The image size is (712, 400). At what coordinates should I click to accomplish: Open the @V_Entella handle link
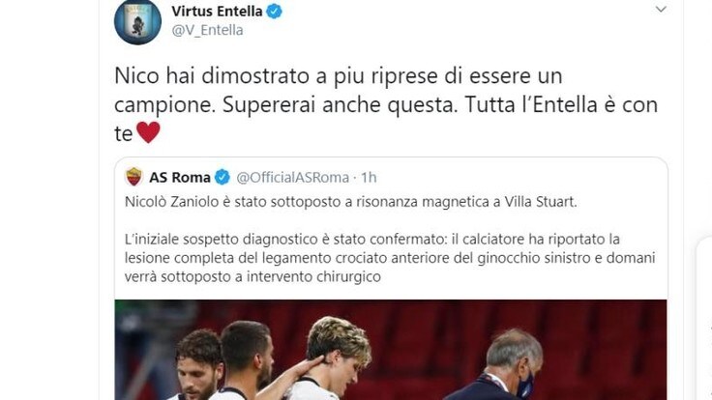(x=207, y=30)
